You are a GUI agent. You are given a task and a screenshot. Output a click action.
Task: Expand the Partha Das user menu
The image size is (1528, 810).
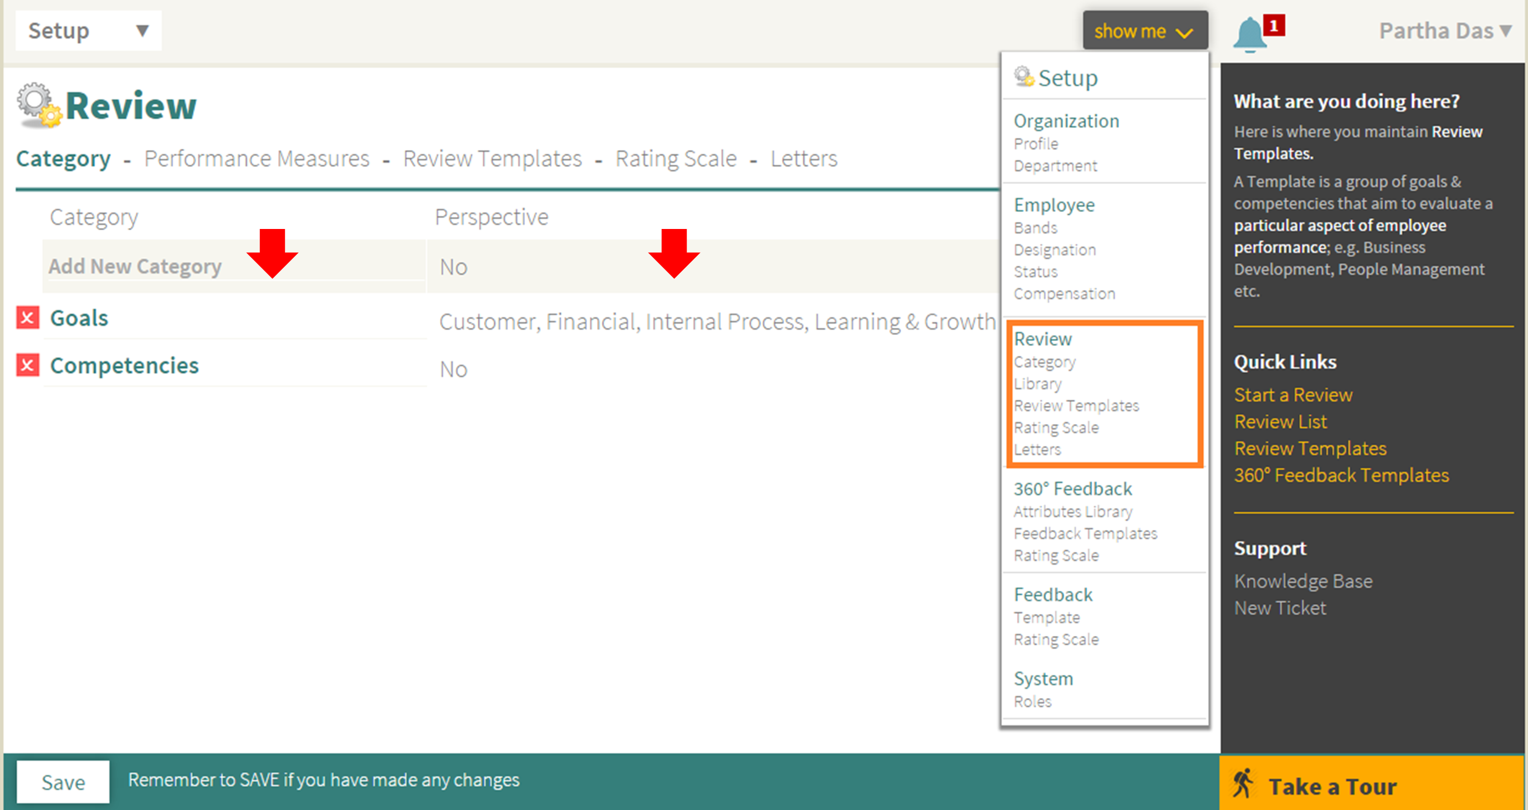coord(1444,31)
